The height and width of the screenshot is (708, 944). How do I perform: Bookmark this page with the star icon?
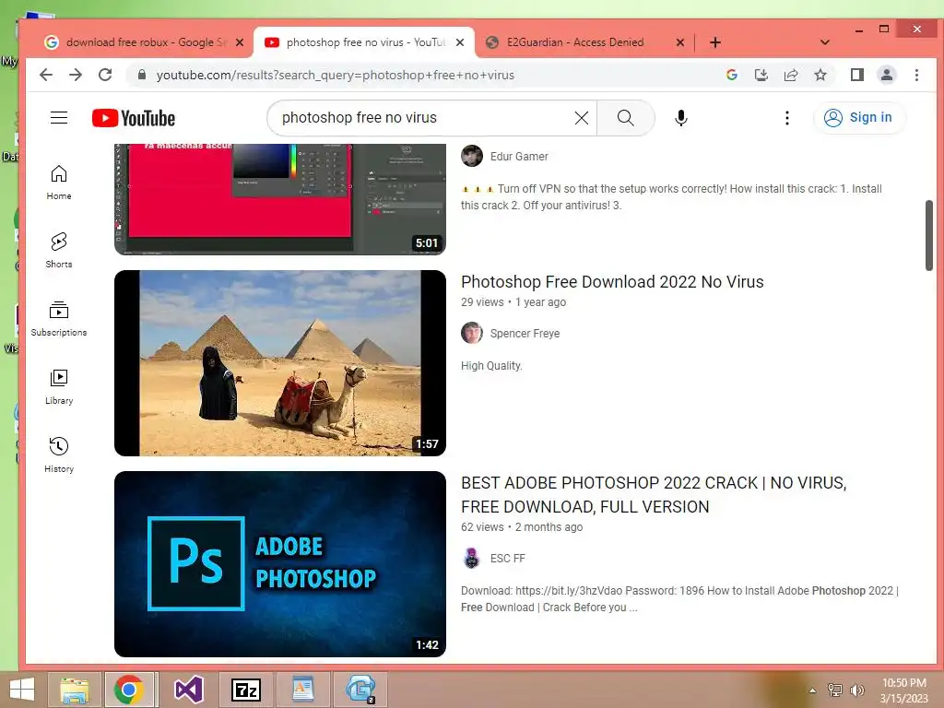tap(820, 75)
